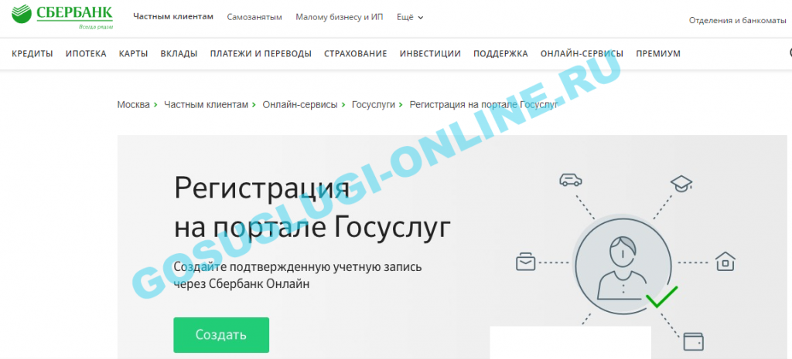Image resolution: width=792 pixels, height=359 pixels.
Task: Click the green checkmark icon
Action: 661,297
